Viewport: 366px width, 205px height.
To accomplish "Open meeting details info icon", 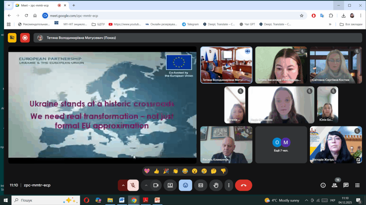I will tap(323, 185).
